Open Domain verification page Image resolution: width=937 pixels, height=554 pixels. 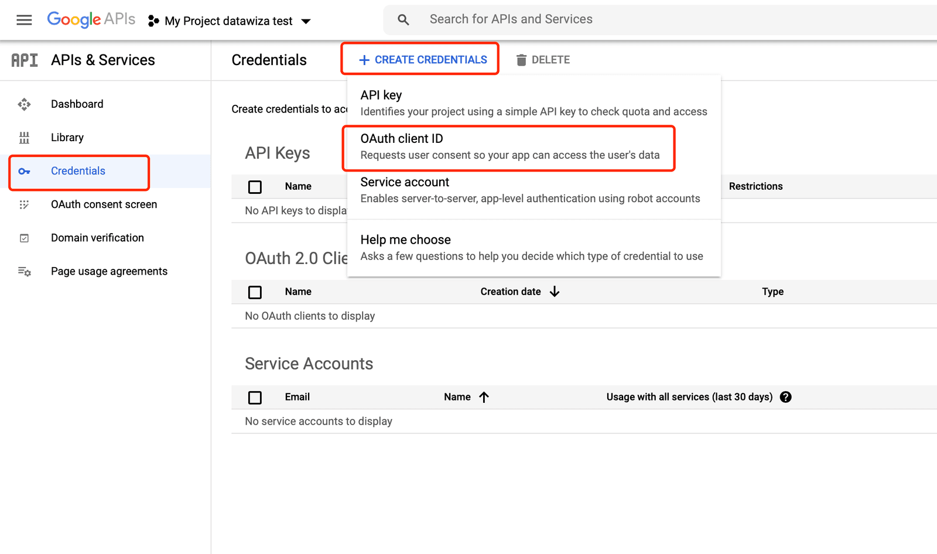click(x=97, y=238)
